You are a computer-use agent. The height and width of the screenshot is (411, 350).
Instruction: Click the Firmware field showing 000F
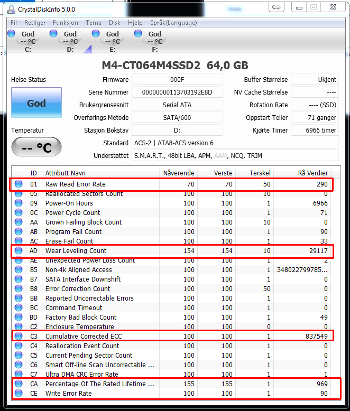pos(177,79)
